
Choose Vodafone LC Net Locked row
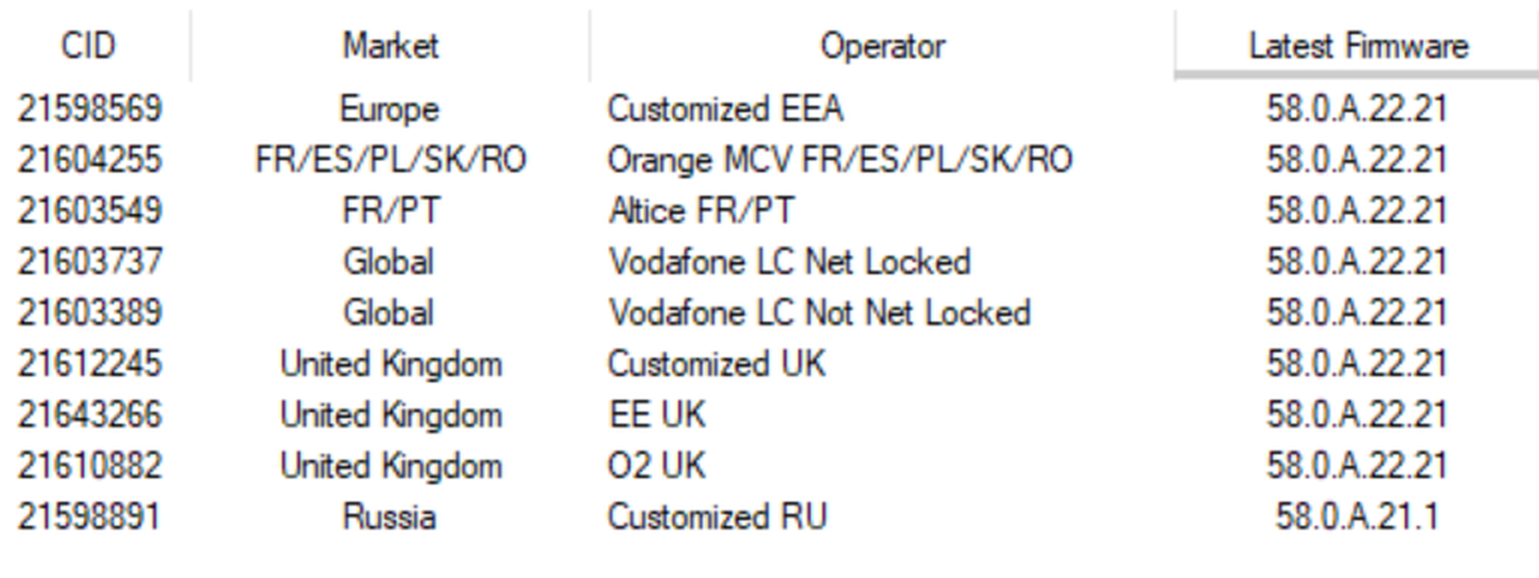(x=790, y=262)
